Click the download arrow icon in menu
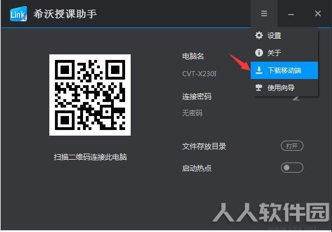Image resolution: width=332 pixels, height=232 pixels. coord(259,70)
